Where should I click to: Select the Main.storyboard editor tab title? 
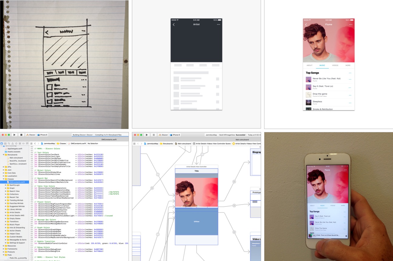[x=242, y=140]
